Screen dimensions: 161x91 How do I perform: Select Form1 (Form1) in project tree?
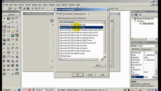coord(148,24)
